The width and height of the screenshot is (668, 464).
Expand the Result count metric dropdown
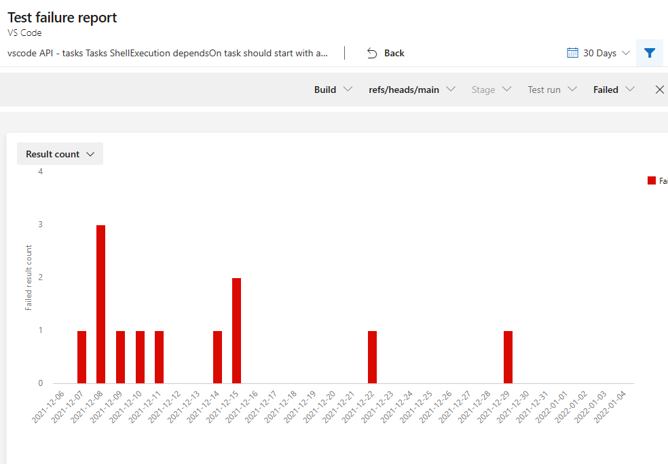(60, 154)
